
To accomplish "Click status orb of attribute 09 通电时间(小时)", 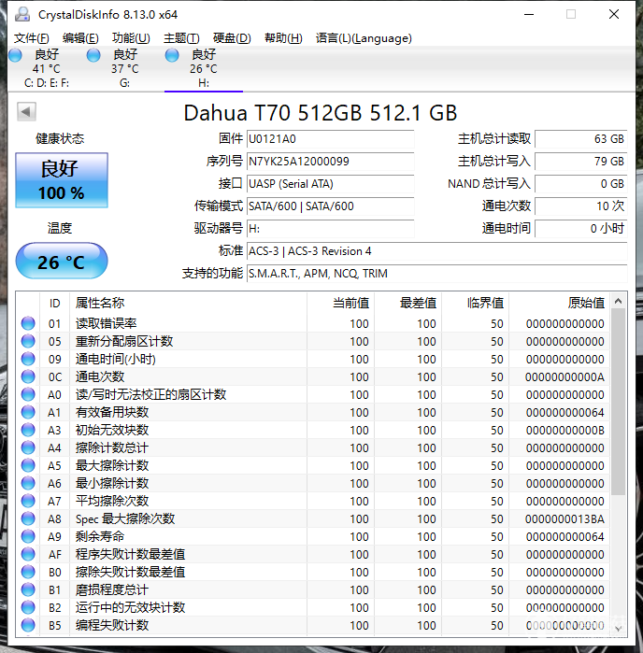I will click(28, 359).
